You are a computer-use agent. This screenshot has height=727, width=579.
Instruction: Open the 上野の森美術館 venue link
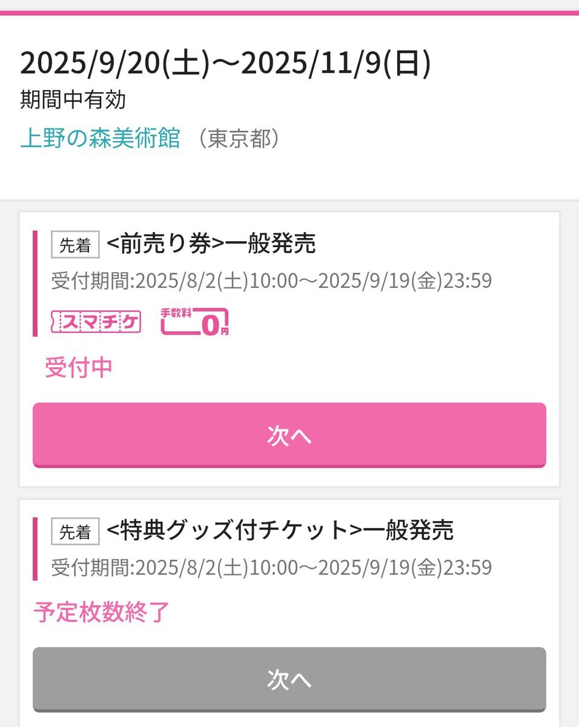[x=100, y=139]
